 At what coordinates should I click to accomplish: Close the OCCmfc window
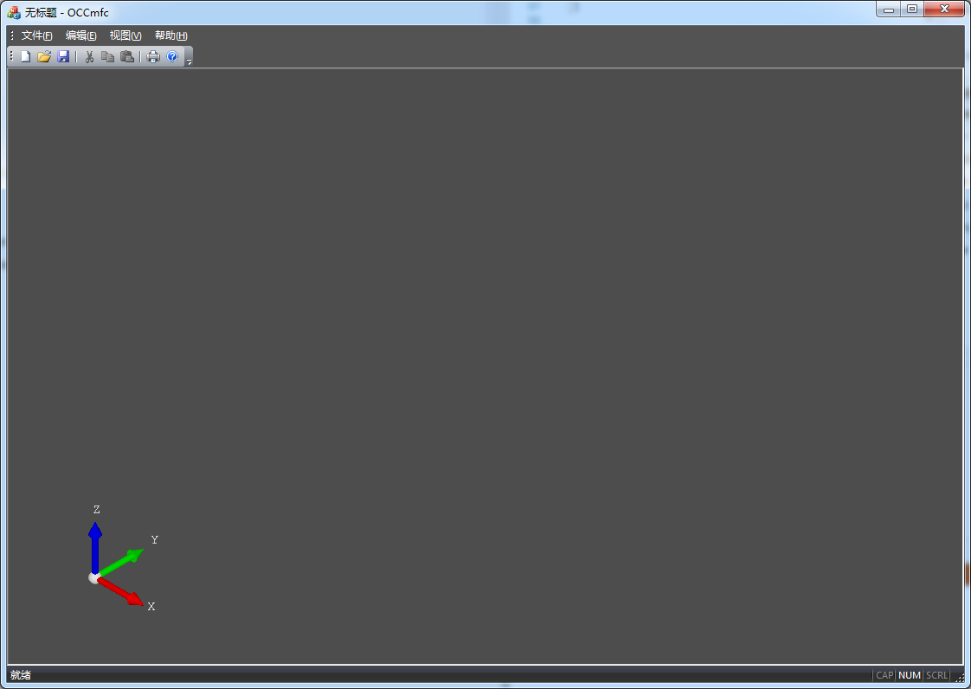point(944,10)
